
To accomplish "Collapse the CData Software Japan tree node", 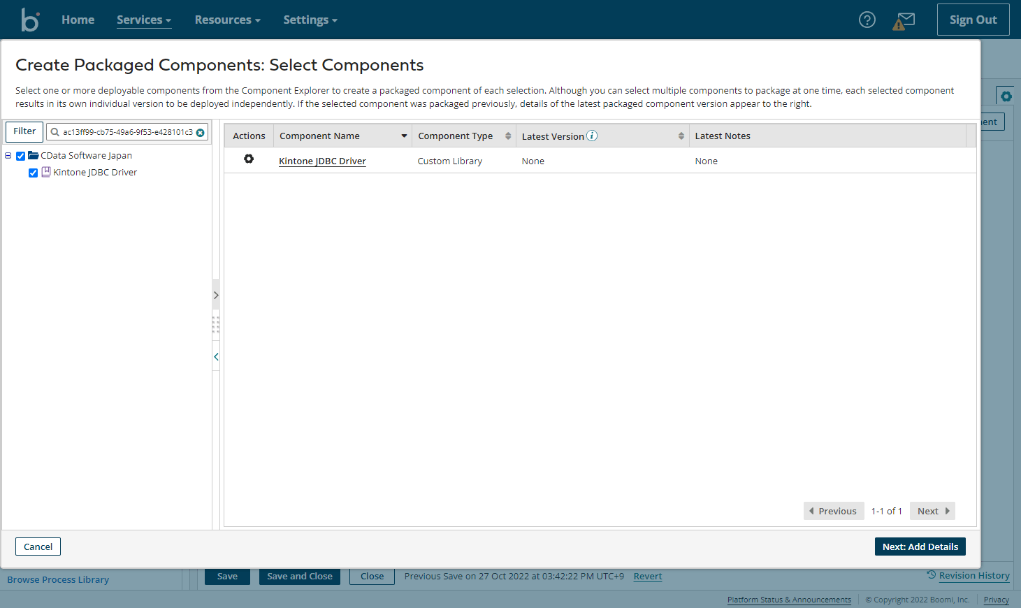I will 8,156.
